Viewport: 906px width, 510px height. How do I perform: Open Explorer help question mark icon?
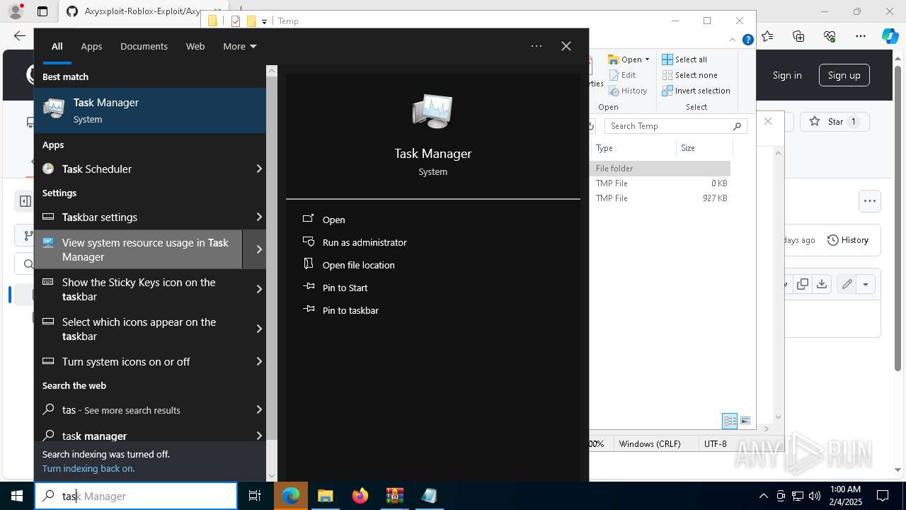click(747, 40)
